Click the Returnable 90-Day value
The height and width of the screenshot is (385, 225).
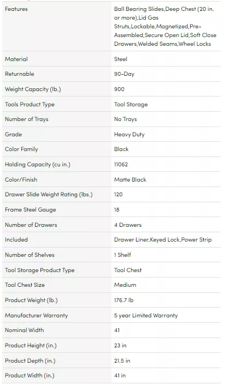pyautogui.click(x=124, y=74)
